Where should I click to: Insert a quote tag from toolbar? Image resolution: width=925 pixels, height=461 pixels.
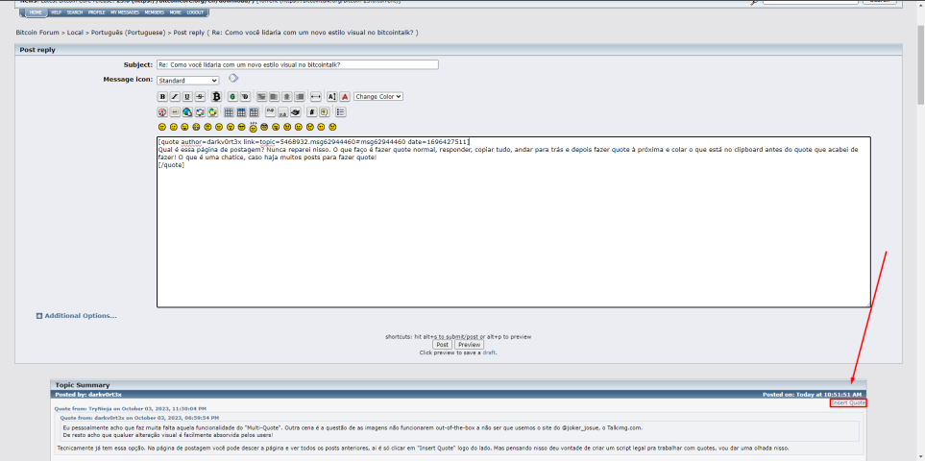click(325, 111)
